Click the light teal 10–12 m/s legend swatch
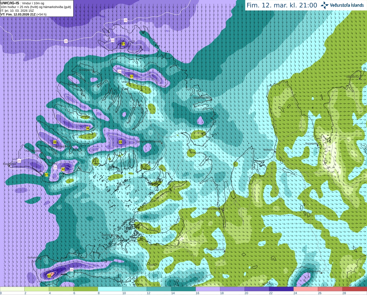Screen dimensions: 367x295 pos(134,289)
